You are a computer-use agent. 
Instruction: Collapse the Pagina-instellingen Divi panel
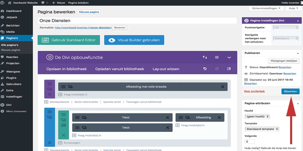pyautogui.click(x=298, y=21)
